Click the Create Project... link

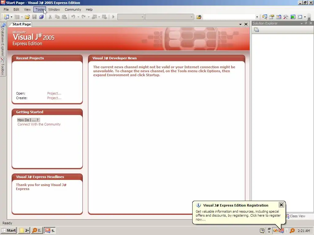(x=54, y=98)
